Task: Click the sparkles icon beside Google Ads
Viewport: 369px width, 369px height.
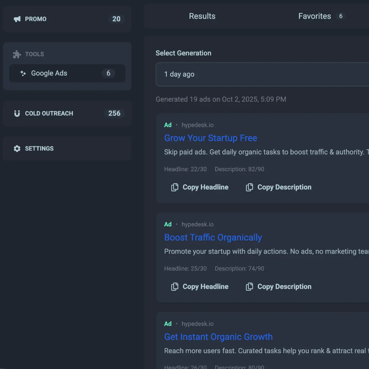Action: tap(23, 73)
